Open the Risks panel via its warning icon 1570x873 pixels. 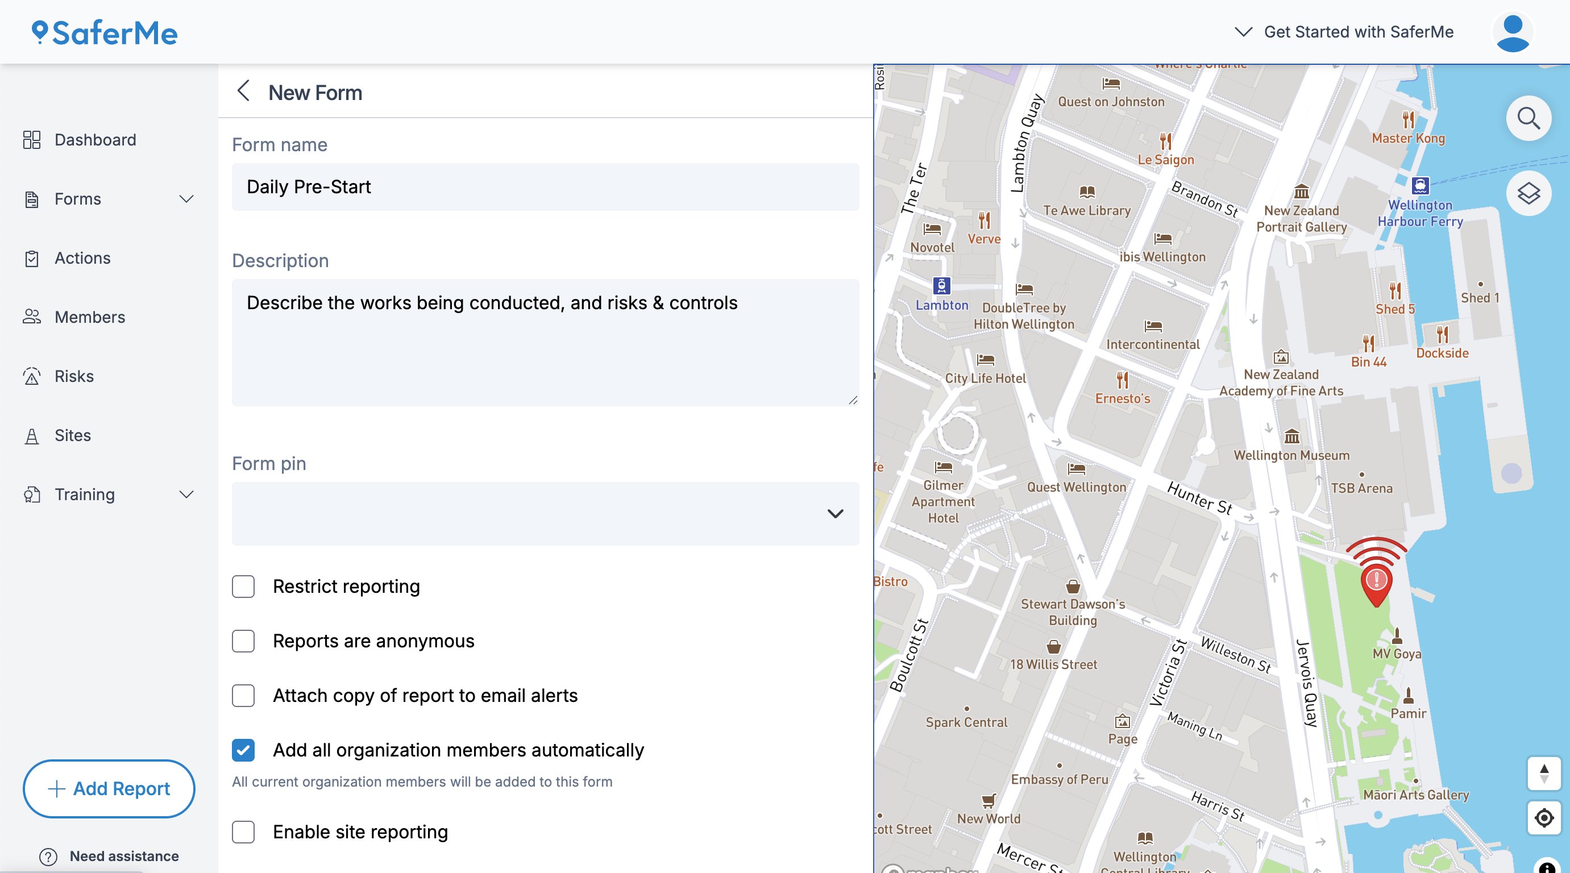pos(32,376)
